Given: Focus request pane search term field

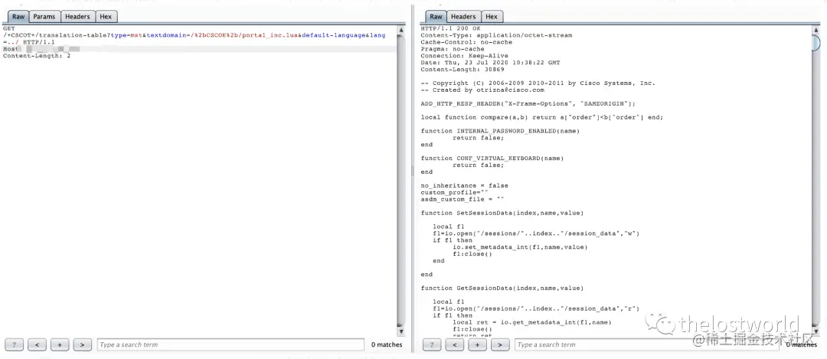Looking at the screenshot, I should [230, 344].
